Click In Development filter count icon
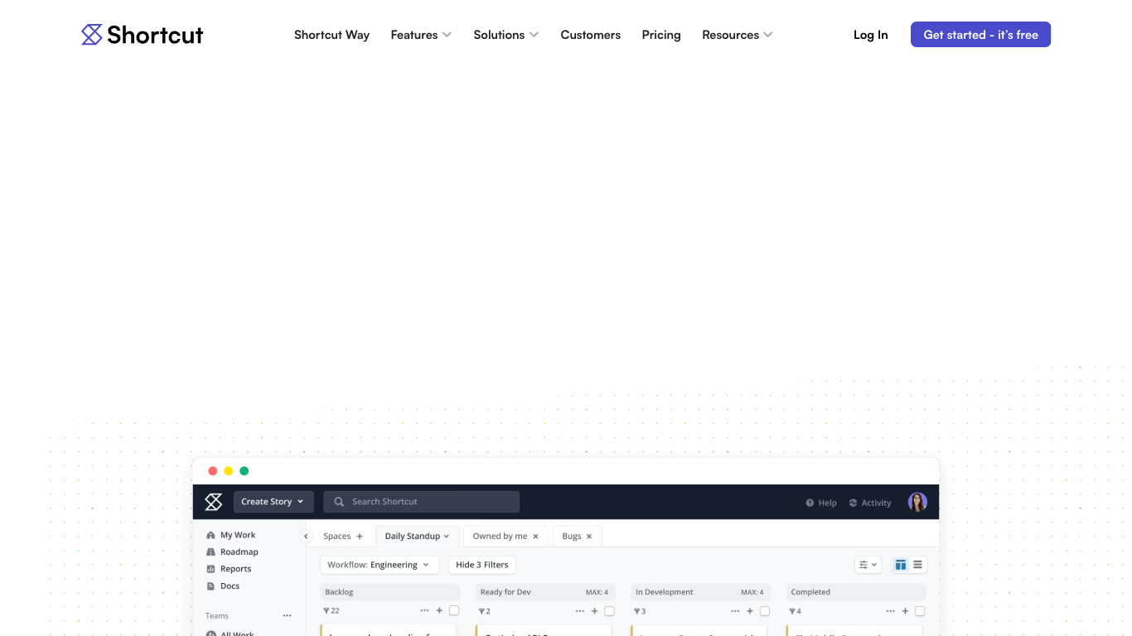The height and width of the screenshot is (636, 1132). (x=639, y=611)
